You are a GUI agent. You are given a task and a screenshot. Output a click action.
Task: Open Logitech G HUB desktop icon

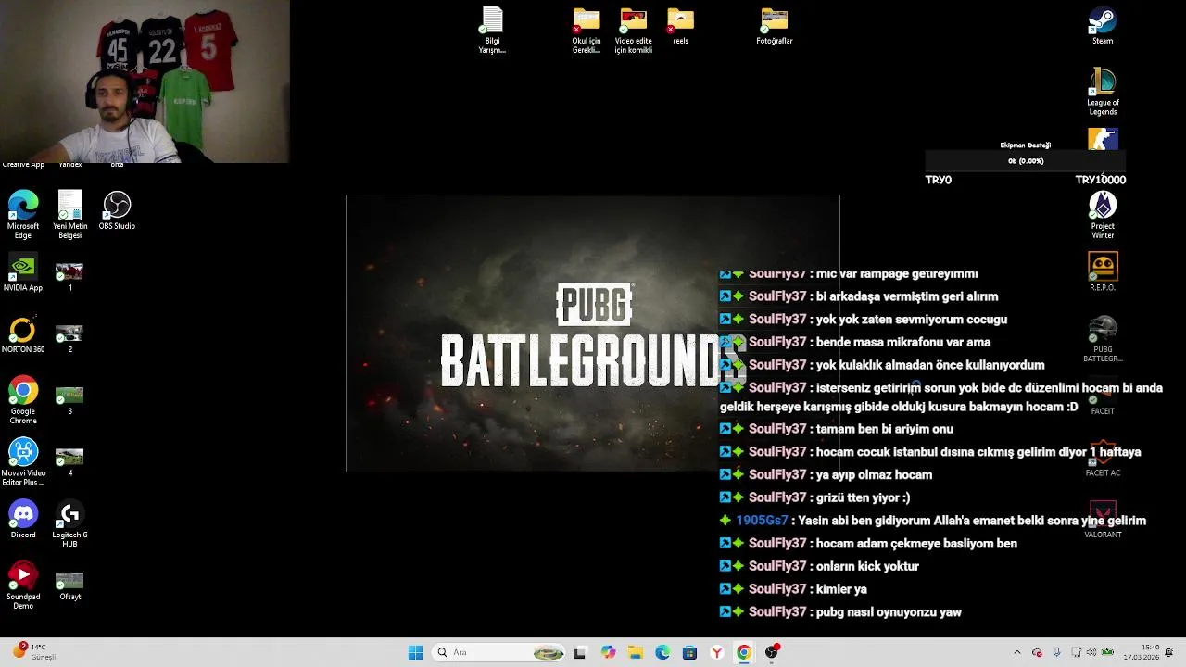click(69, 523)
